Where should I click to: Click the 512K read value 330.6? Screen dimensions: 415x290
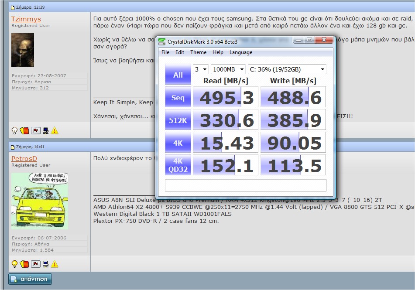[x=226, y=120]
